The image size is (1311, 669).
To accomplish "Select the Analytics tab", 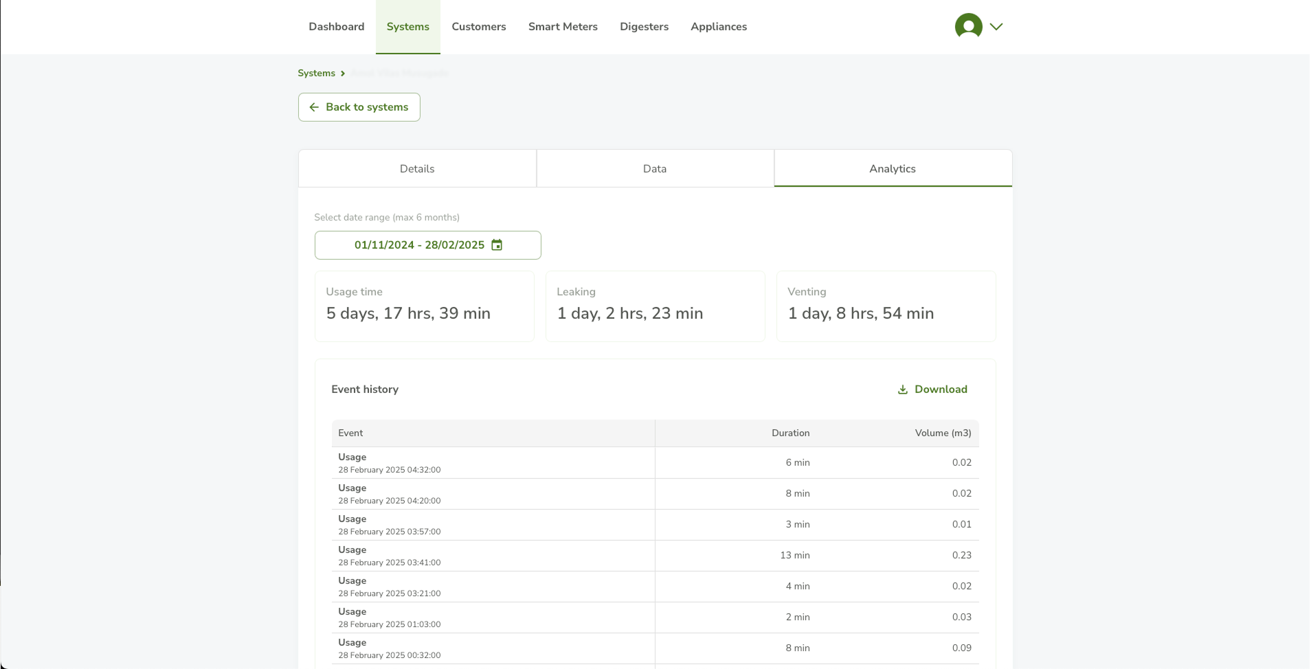I will (893, 169).
